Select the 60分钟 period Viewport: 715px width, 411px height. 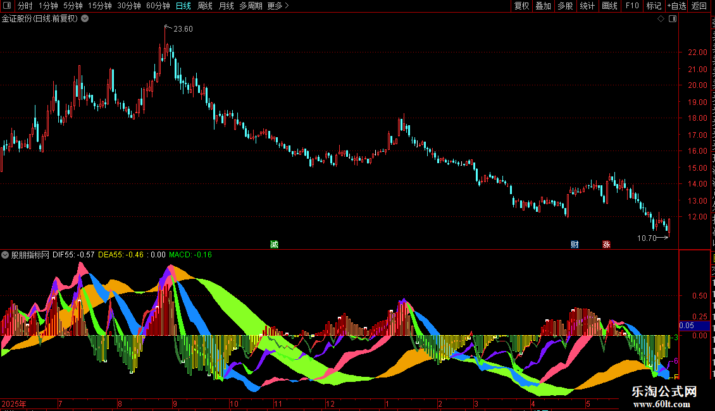[158, 6]
